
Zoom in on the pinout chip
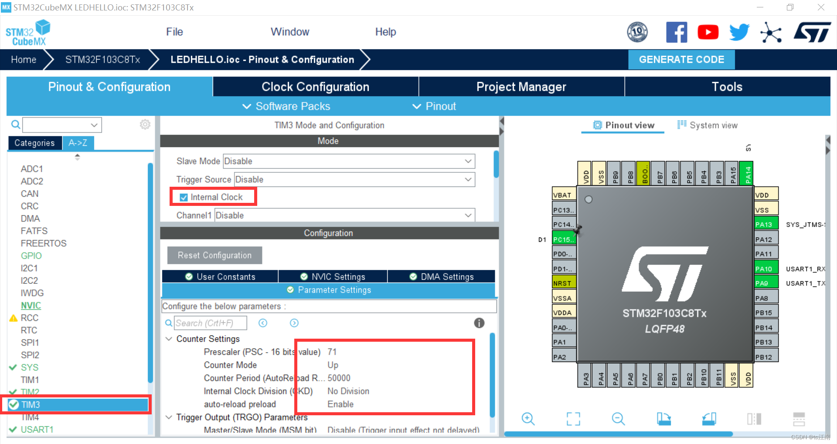click(528, 419)
